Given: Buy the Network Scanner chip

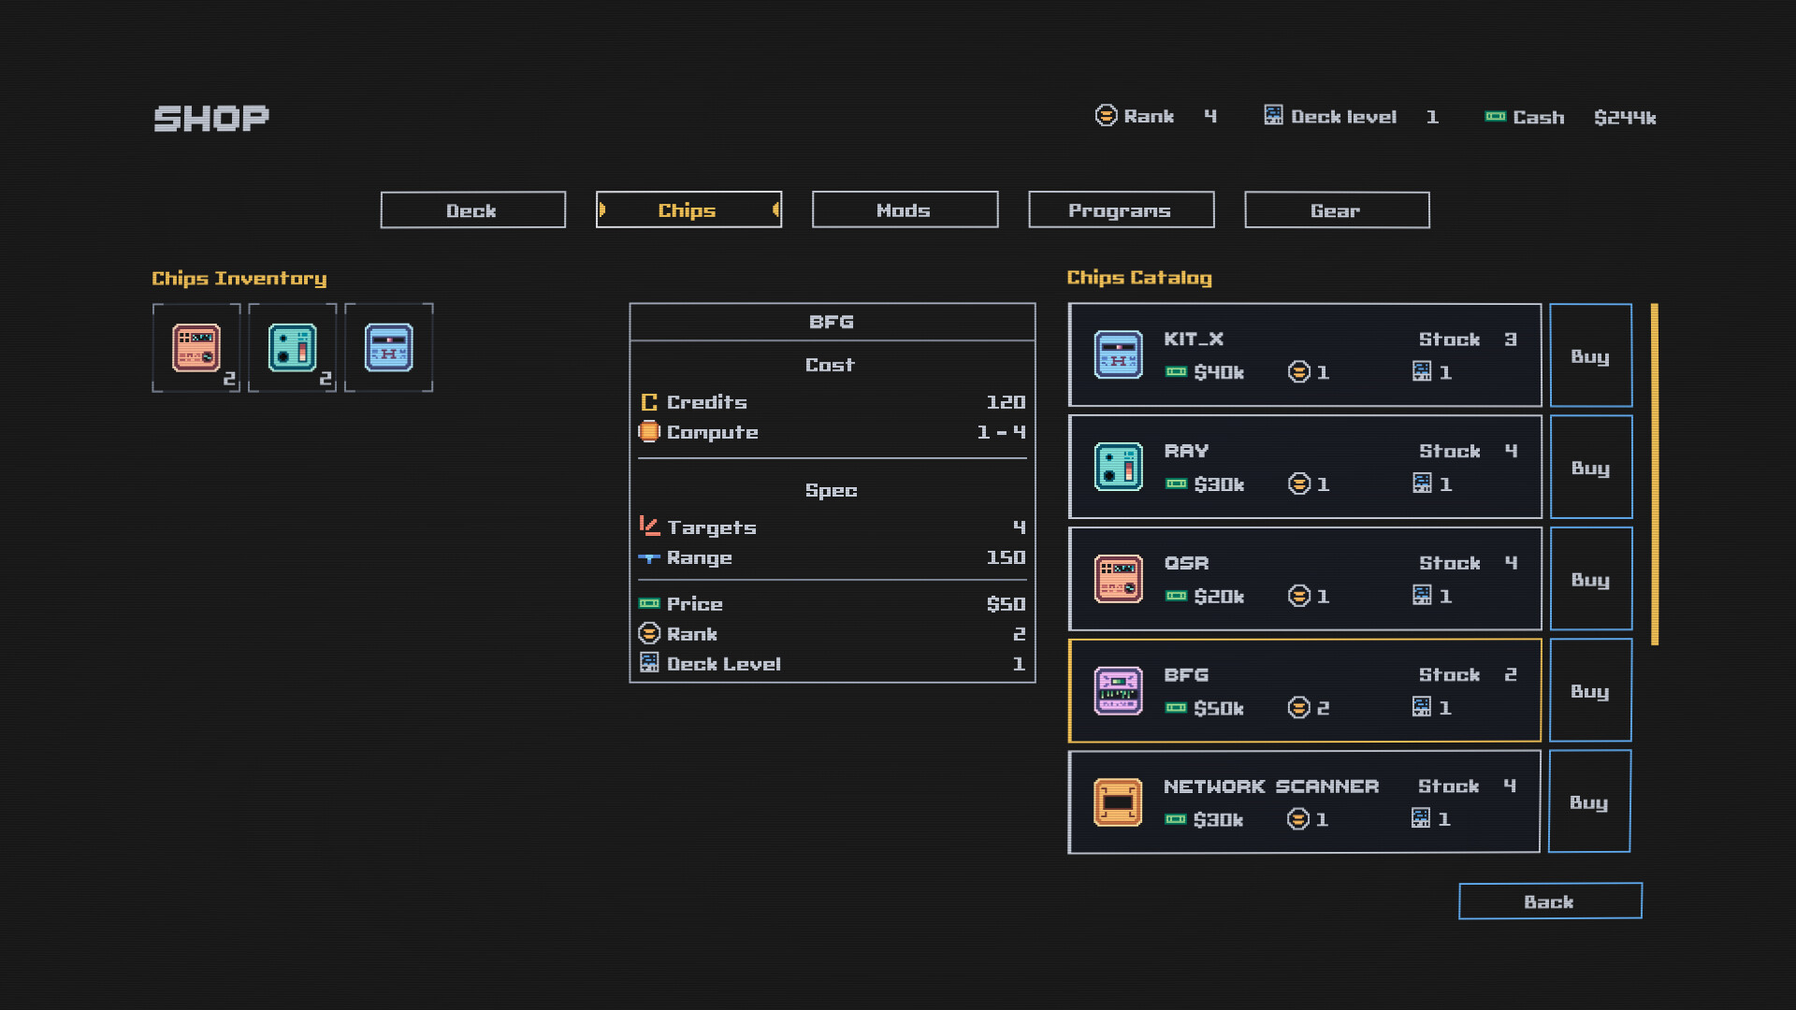Looking at the screenshot, I should pos(1589,801).
